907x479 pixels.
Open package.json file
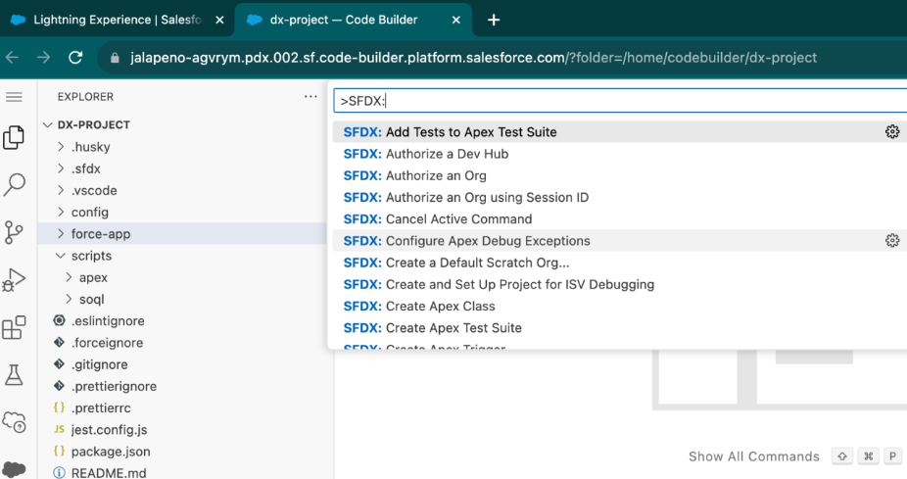110,452
